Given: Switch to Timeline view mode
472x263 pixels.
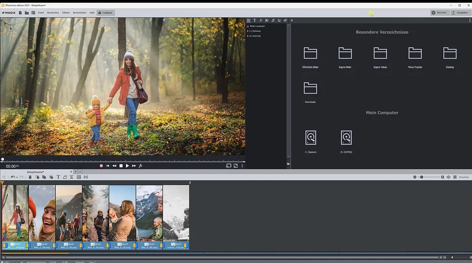Looking at the screenshot, I should click(x=464, y=177).
